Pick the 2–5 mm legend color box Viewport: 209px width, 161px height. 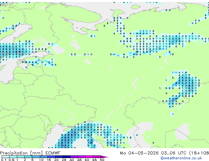[28, 157]
